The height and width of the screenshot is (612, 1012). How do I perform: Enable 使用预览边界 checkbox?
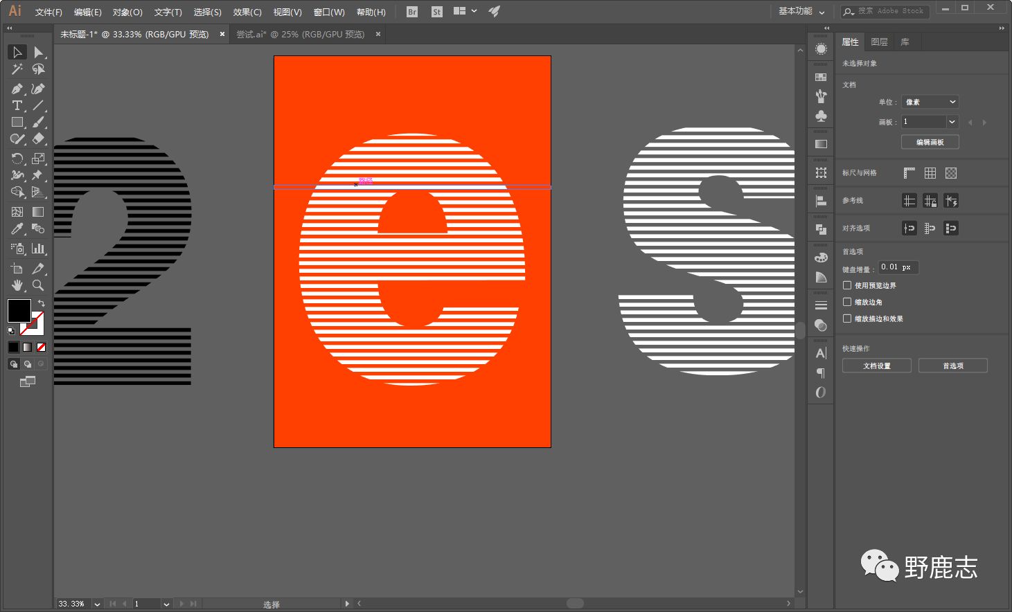tap(847, 285)
